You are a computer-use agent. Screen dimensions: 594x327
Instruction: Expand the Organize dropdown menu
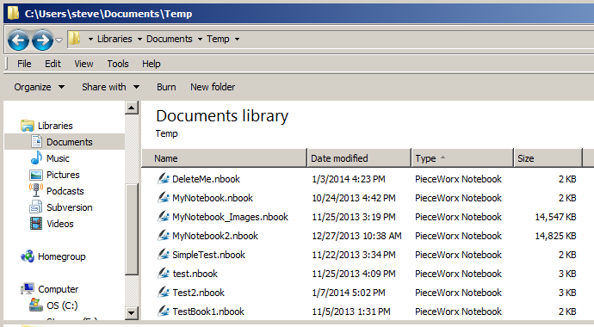tap(40, 87)
